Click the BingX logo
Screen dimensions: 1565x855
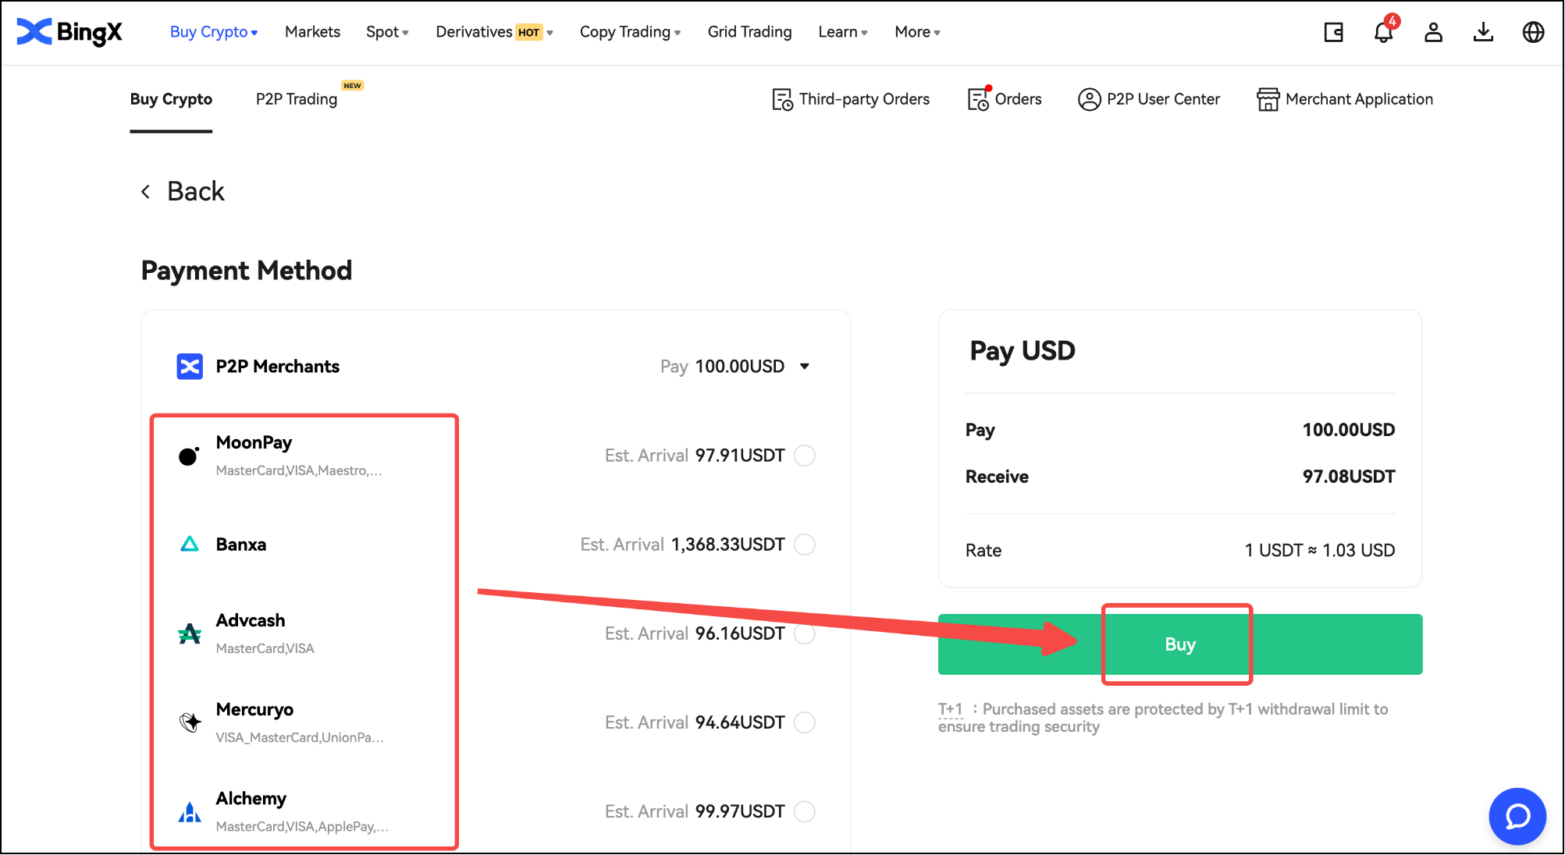(x=69, y=32)
